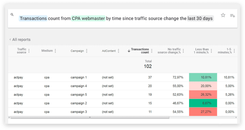
Task: Select the last 30 days token
Action: (200, 18)
